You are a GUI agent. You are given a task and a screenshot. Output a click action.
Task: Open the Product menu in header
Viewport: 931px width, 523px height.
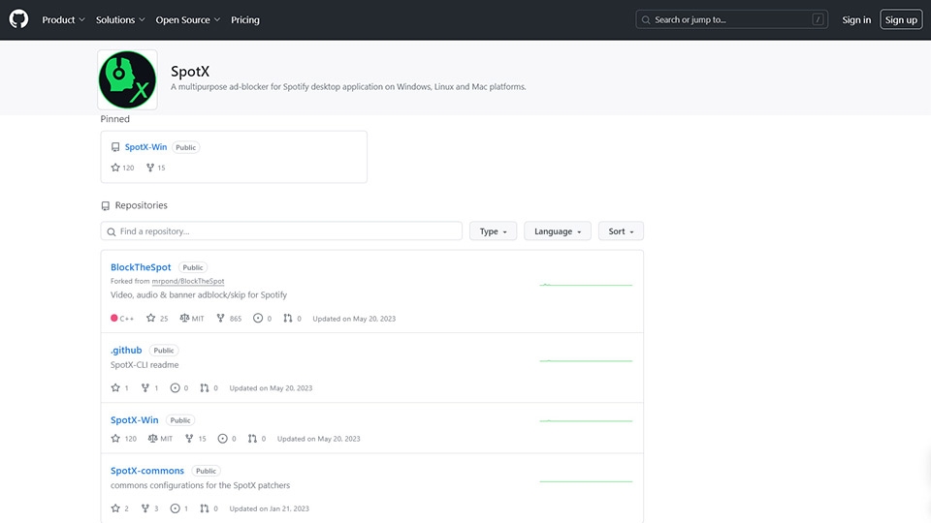(63, 19)
